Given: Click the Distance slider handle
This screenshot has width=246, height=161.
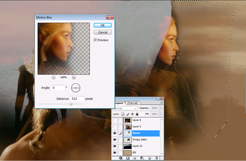Looking at the screenshot, I should (x=71, y=104).
